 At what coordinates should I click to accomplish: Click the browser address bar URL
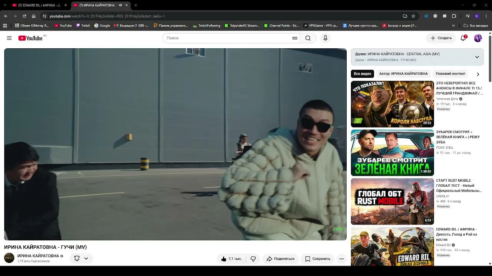click(x=107, y=16)
